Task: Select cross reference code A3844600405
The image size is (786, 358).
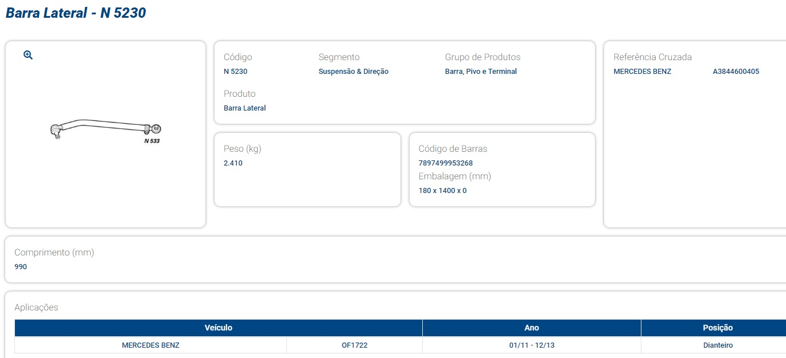Action: tap(736, 72)
